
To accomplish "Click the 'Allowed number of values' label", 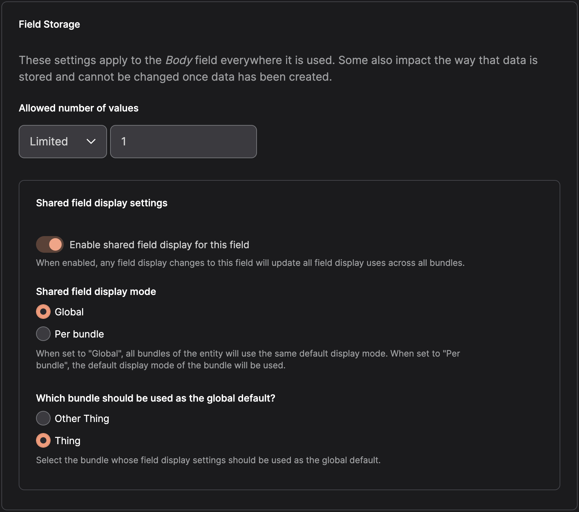I will pos(79,108).
